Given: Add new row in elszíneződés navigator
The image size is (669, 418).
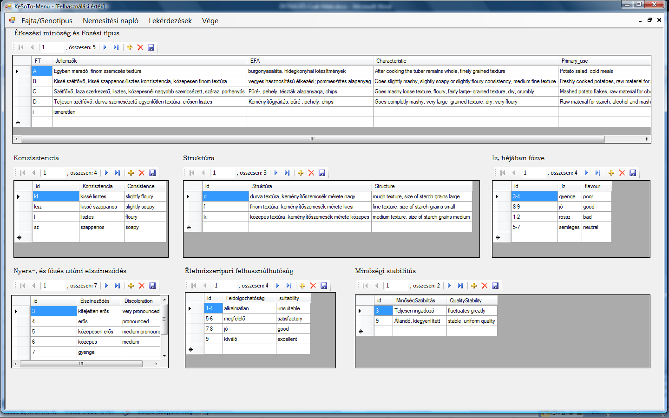Looking at the screenshot, I should 131,286.
